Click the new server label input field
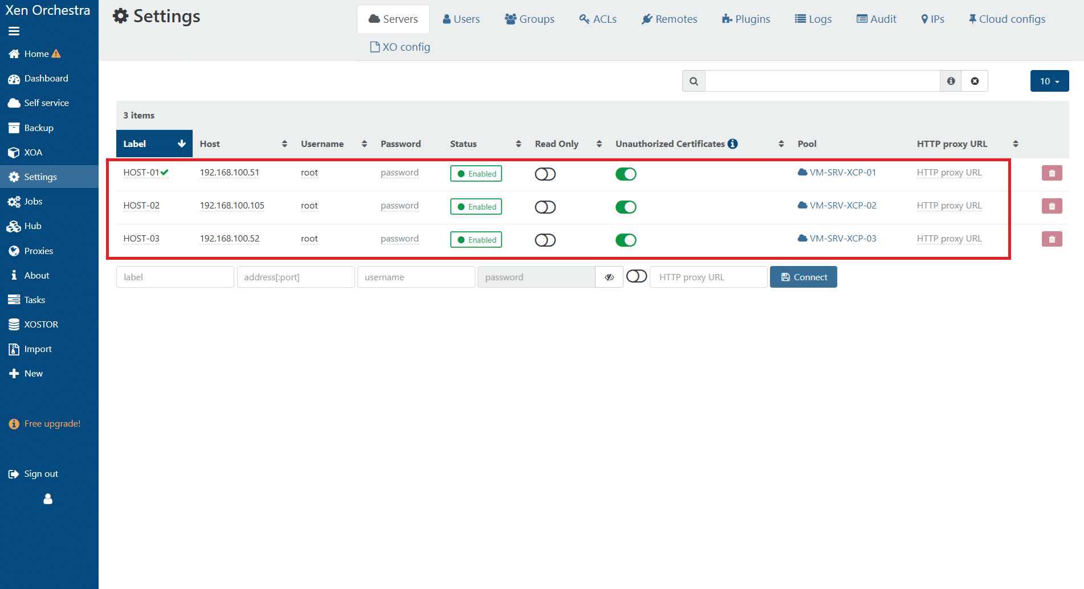1084x589 pixels. pyautogui.click(x=175, y=277)
